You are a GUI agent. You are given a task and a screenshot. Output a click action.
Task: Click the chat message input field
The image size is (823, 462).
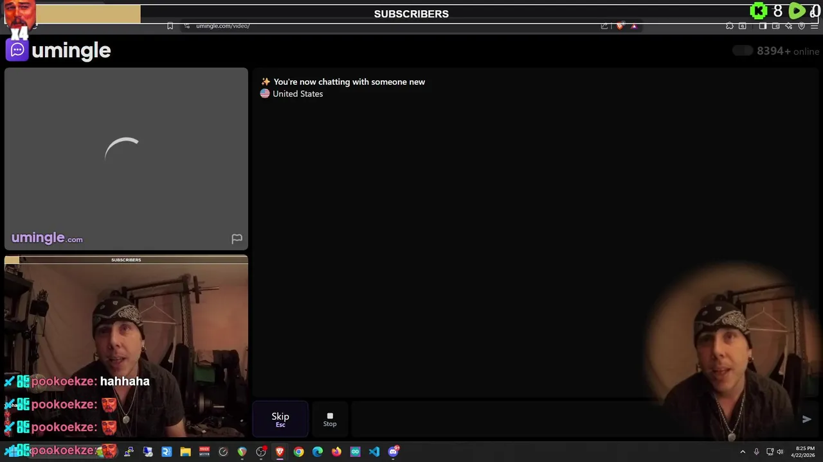tap(572, 420)
